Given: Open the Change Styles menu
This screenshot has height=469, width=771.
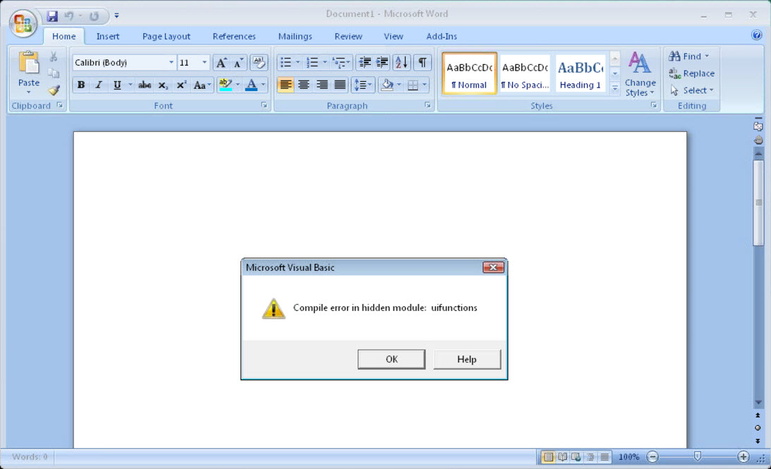Looking at the screenshot, I should [641, 74].
